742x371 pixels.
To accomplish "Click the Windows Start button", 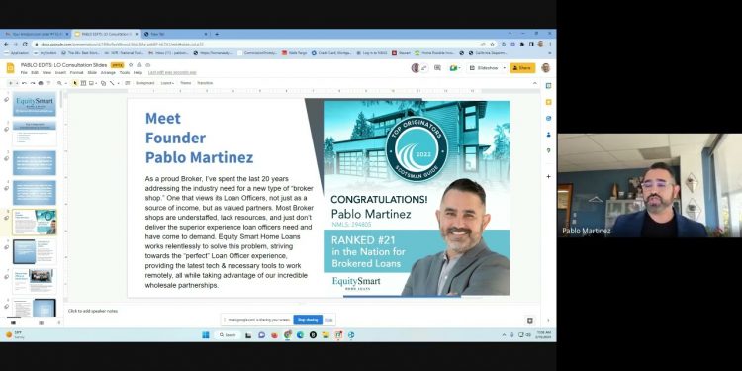I will (206, 335).
